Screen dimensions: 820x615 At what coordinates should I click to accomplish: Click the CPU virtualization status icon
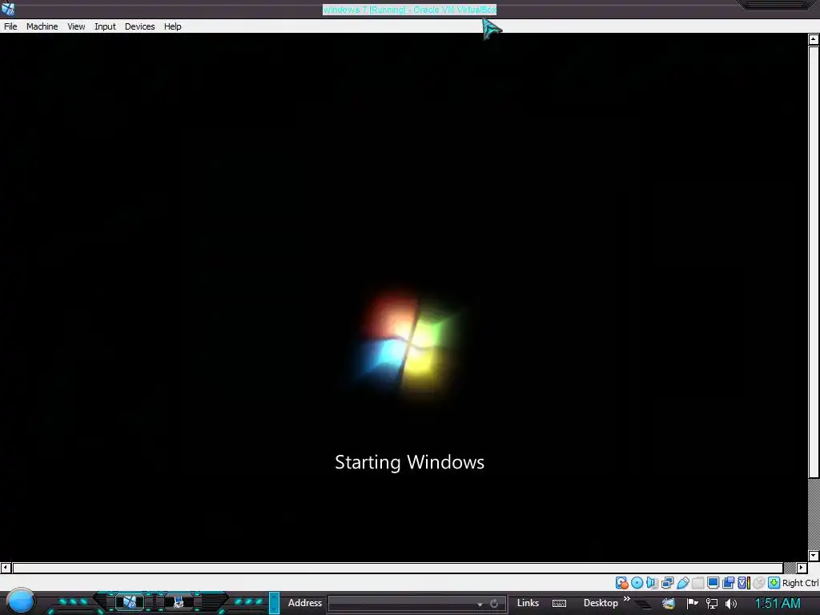pyautogui.click(x=744, y=583)
